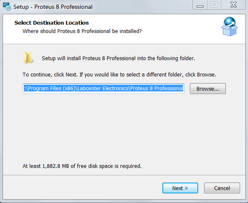Image resolution: width=248 pixels, height=203 pixels.
Task: Click the Setup installer icon in title bar
Action: tap(7, 7)
